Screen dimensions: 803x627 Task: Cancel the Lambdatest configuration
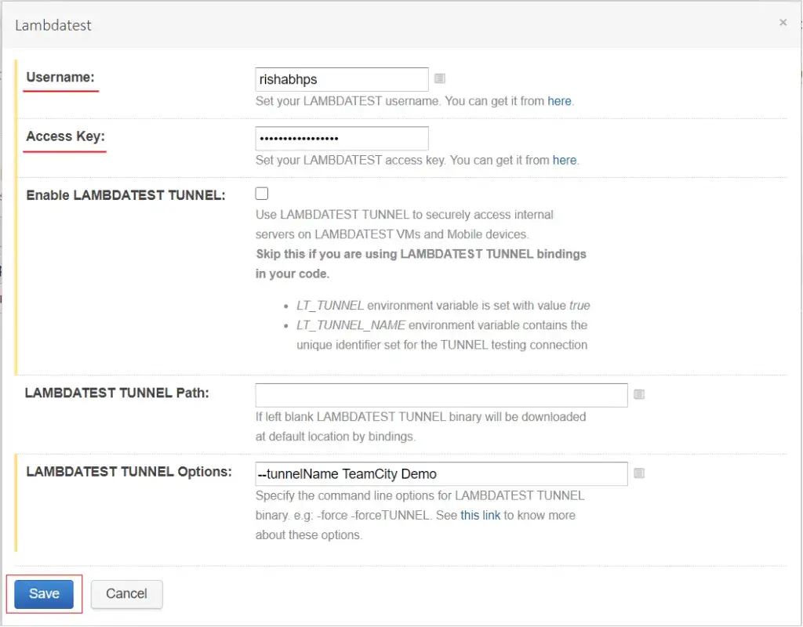pyautogui.click(x=126, y=593)
